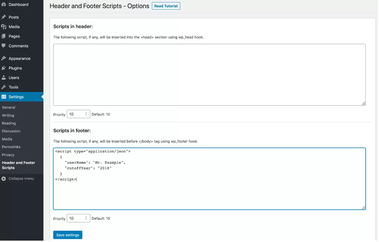Click the "cutoffYear": "2018" line
This screenshot has height=242, width=379.
tap(88, 168)
